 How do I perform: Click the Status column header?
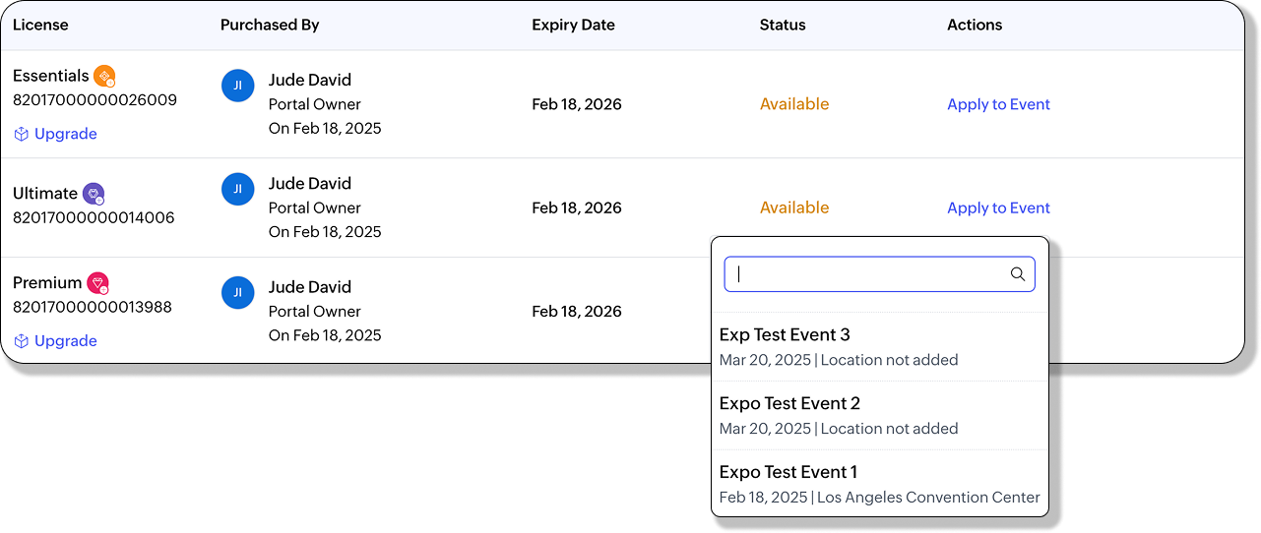pyautogui.click(x=783, y=25)
